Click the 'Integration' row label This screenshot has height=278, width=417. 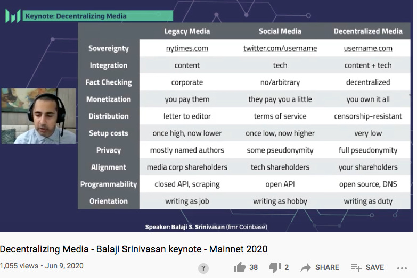click(109, 65)
